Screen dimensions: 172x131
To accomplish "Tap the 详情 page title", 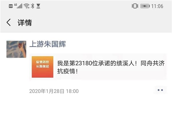I will pos(25,23).
